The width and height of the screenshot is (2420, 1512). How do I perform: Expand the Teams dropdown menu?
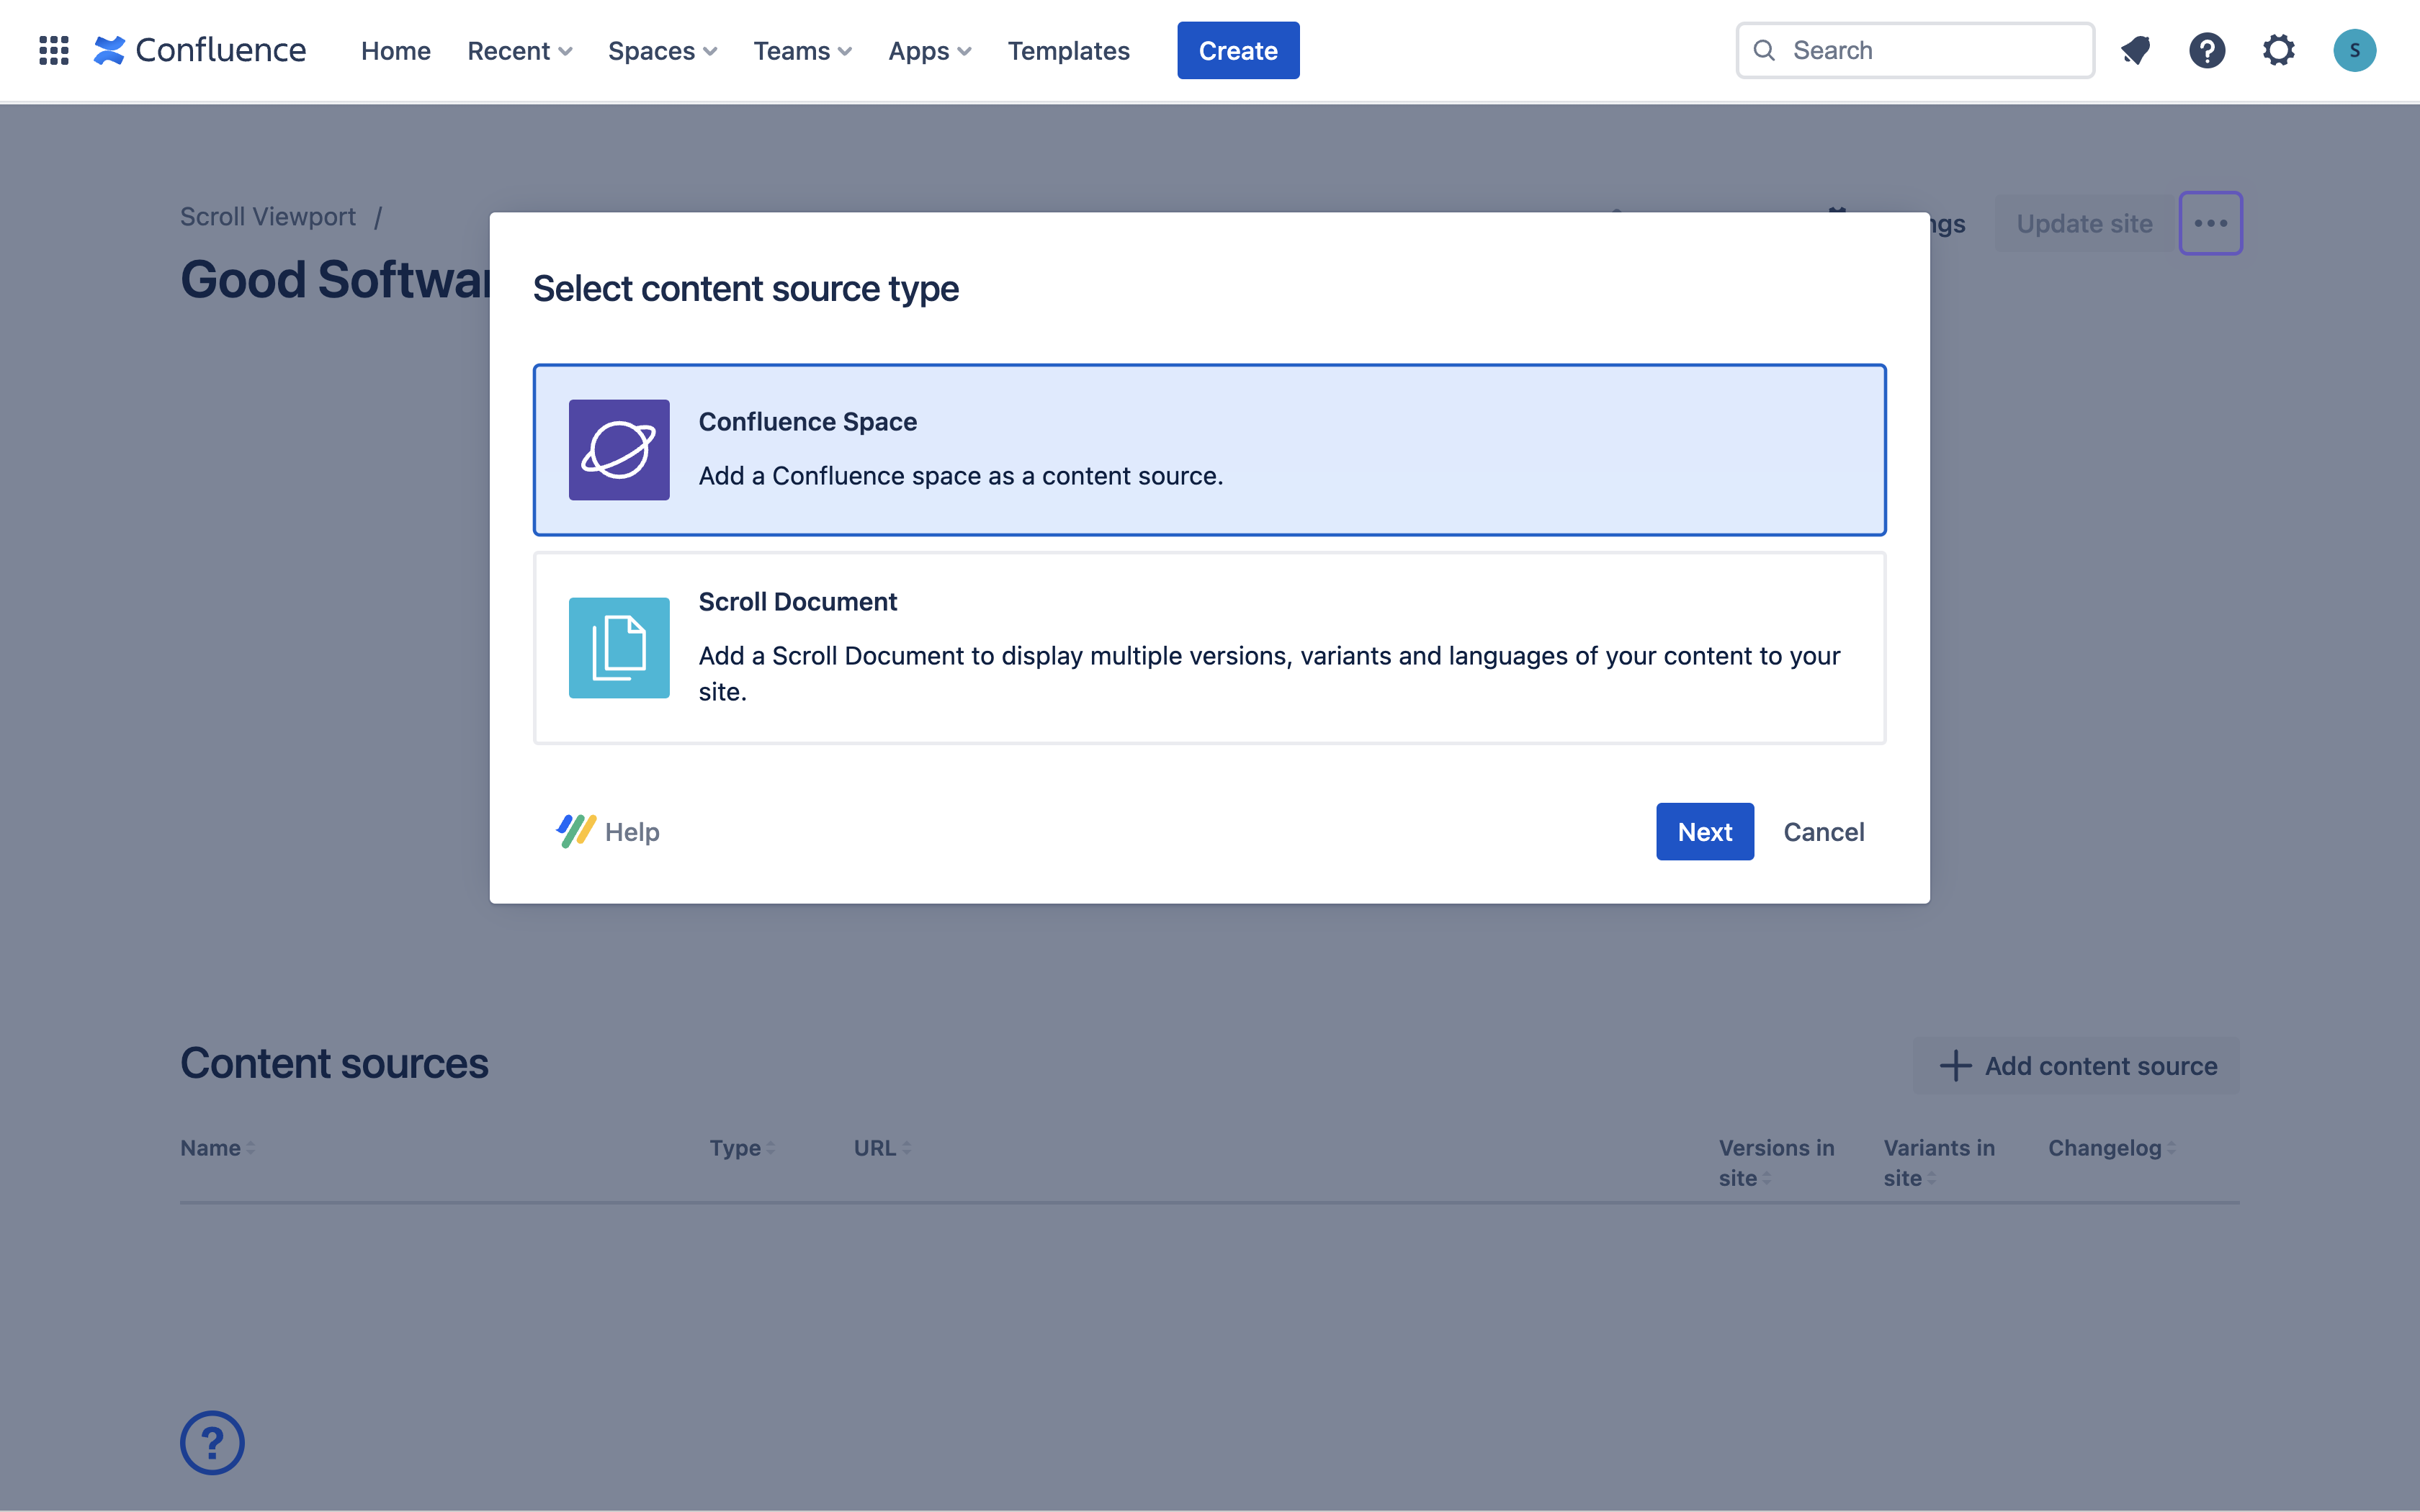[802, 50]
